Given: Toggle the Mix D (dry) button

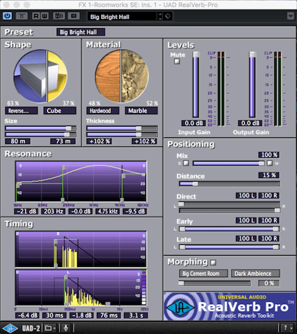Looking at the screenshot, I should pyautogui.click(x=186, y=163).
